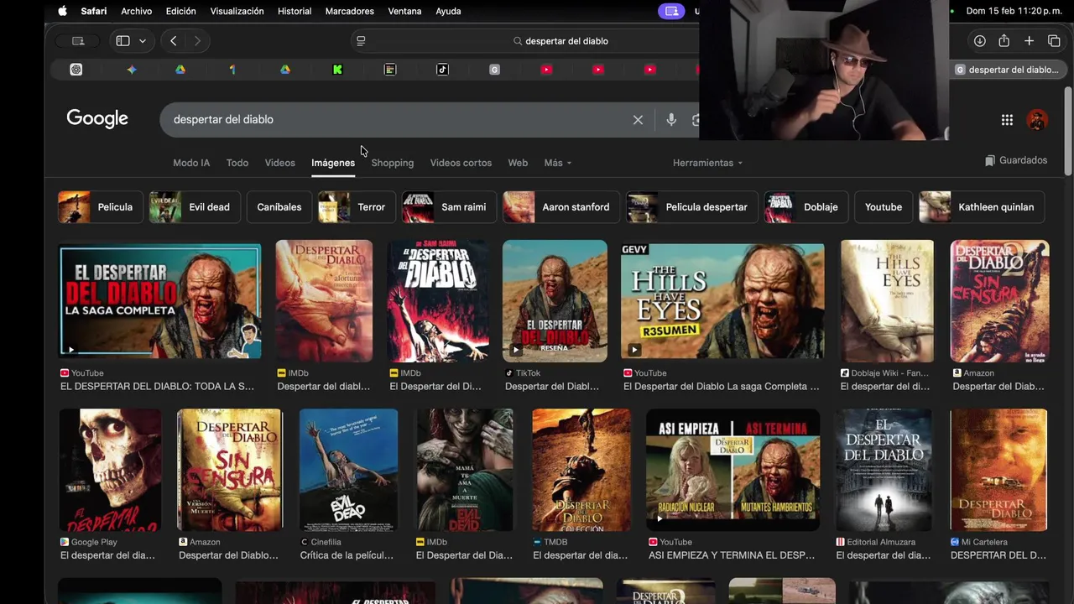Open the sidebar options dropdown arrow
1074x604 pixels.
[x=143, y=40]
